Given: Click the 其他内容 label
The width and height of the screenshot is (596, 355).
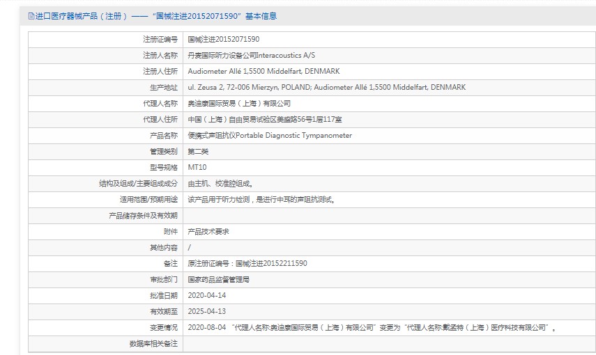Looking at the screenshot, I should tap(164, 248).
